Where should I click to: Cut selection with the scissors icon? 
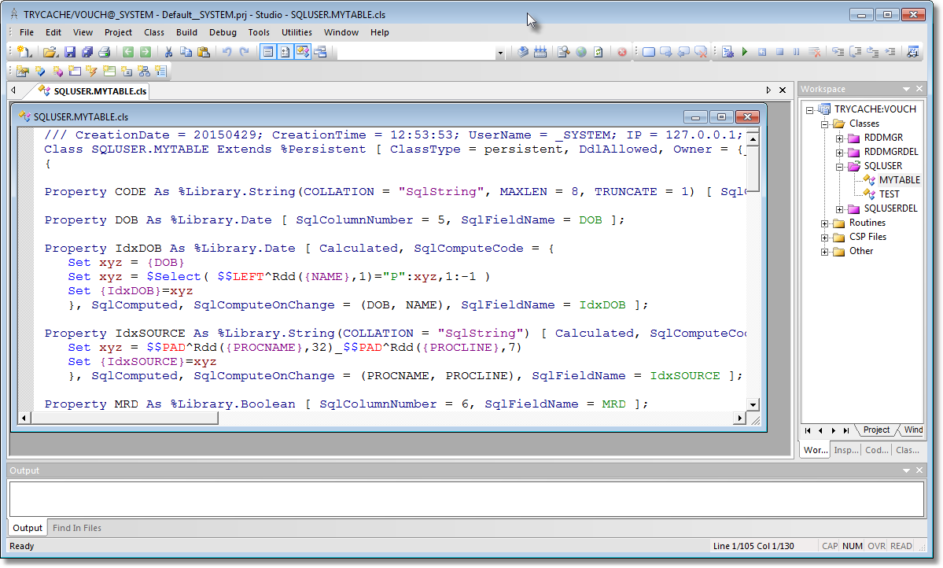(169, 53)
